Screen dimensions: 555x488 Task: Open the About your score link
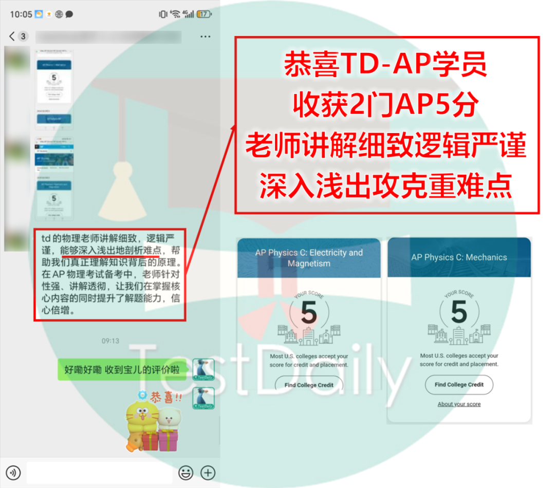[x=459, y=404]
